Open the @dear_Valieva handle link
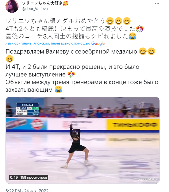The height and width of the screenshot is (192, 169). click(x=35, y=9)
